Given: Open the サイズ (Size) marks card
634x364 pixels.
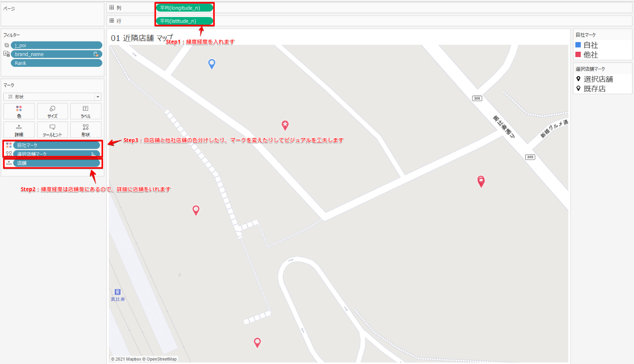Looking at the screenshot, I should click(x=52, y=111).
